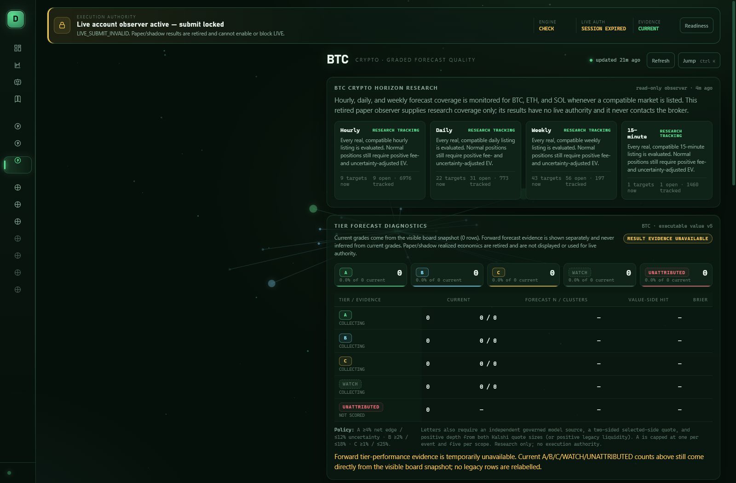This screenshot has width=736, height=483.
Task: Click the '9 targets now' stat in Hourly card
Action: point(353,181)
